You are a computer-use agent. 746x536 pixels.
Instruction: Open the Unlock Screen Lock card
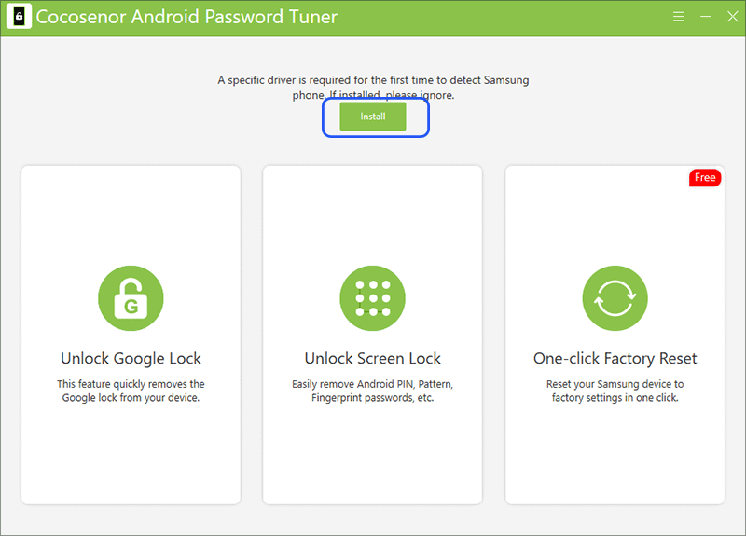click(372, 335)
